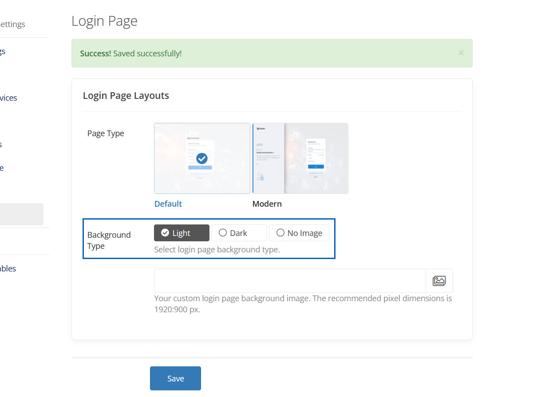The image size is (533, 397).
Task: Click the Login Page Layouts section heading
Action: [x=126, y=96]
